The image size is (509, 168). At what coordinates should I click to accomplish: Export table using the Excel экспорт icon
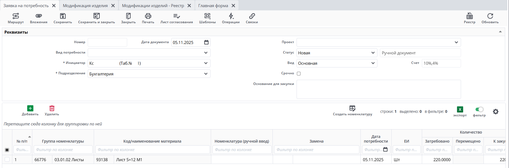point(460,110)
